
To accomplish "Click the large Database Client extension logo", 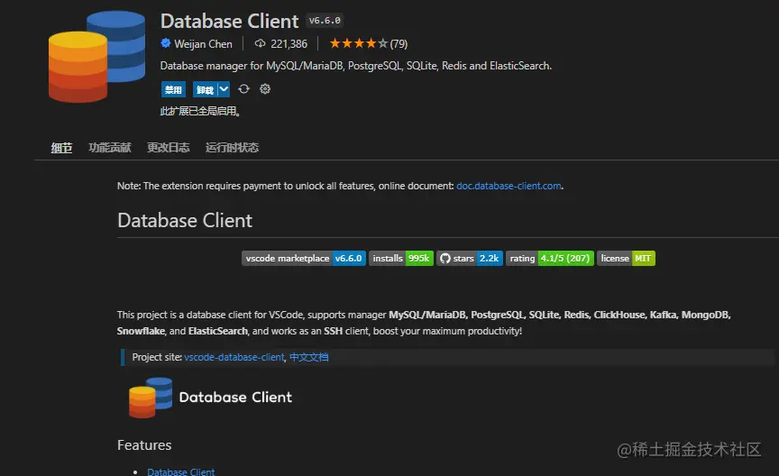I will (x=96, y=56).
